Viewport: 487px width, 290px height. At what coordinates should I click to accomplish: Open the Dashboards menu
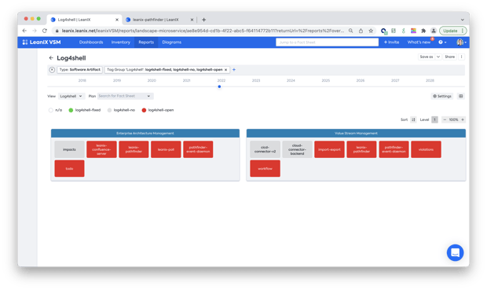click(91, 42)
